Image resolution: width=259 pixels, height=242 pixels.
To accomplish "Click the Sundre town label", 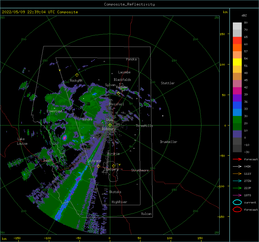I will point(87,119).
